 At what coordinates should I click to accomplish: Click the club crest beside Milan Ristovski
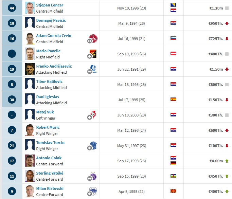point(93,191)
